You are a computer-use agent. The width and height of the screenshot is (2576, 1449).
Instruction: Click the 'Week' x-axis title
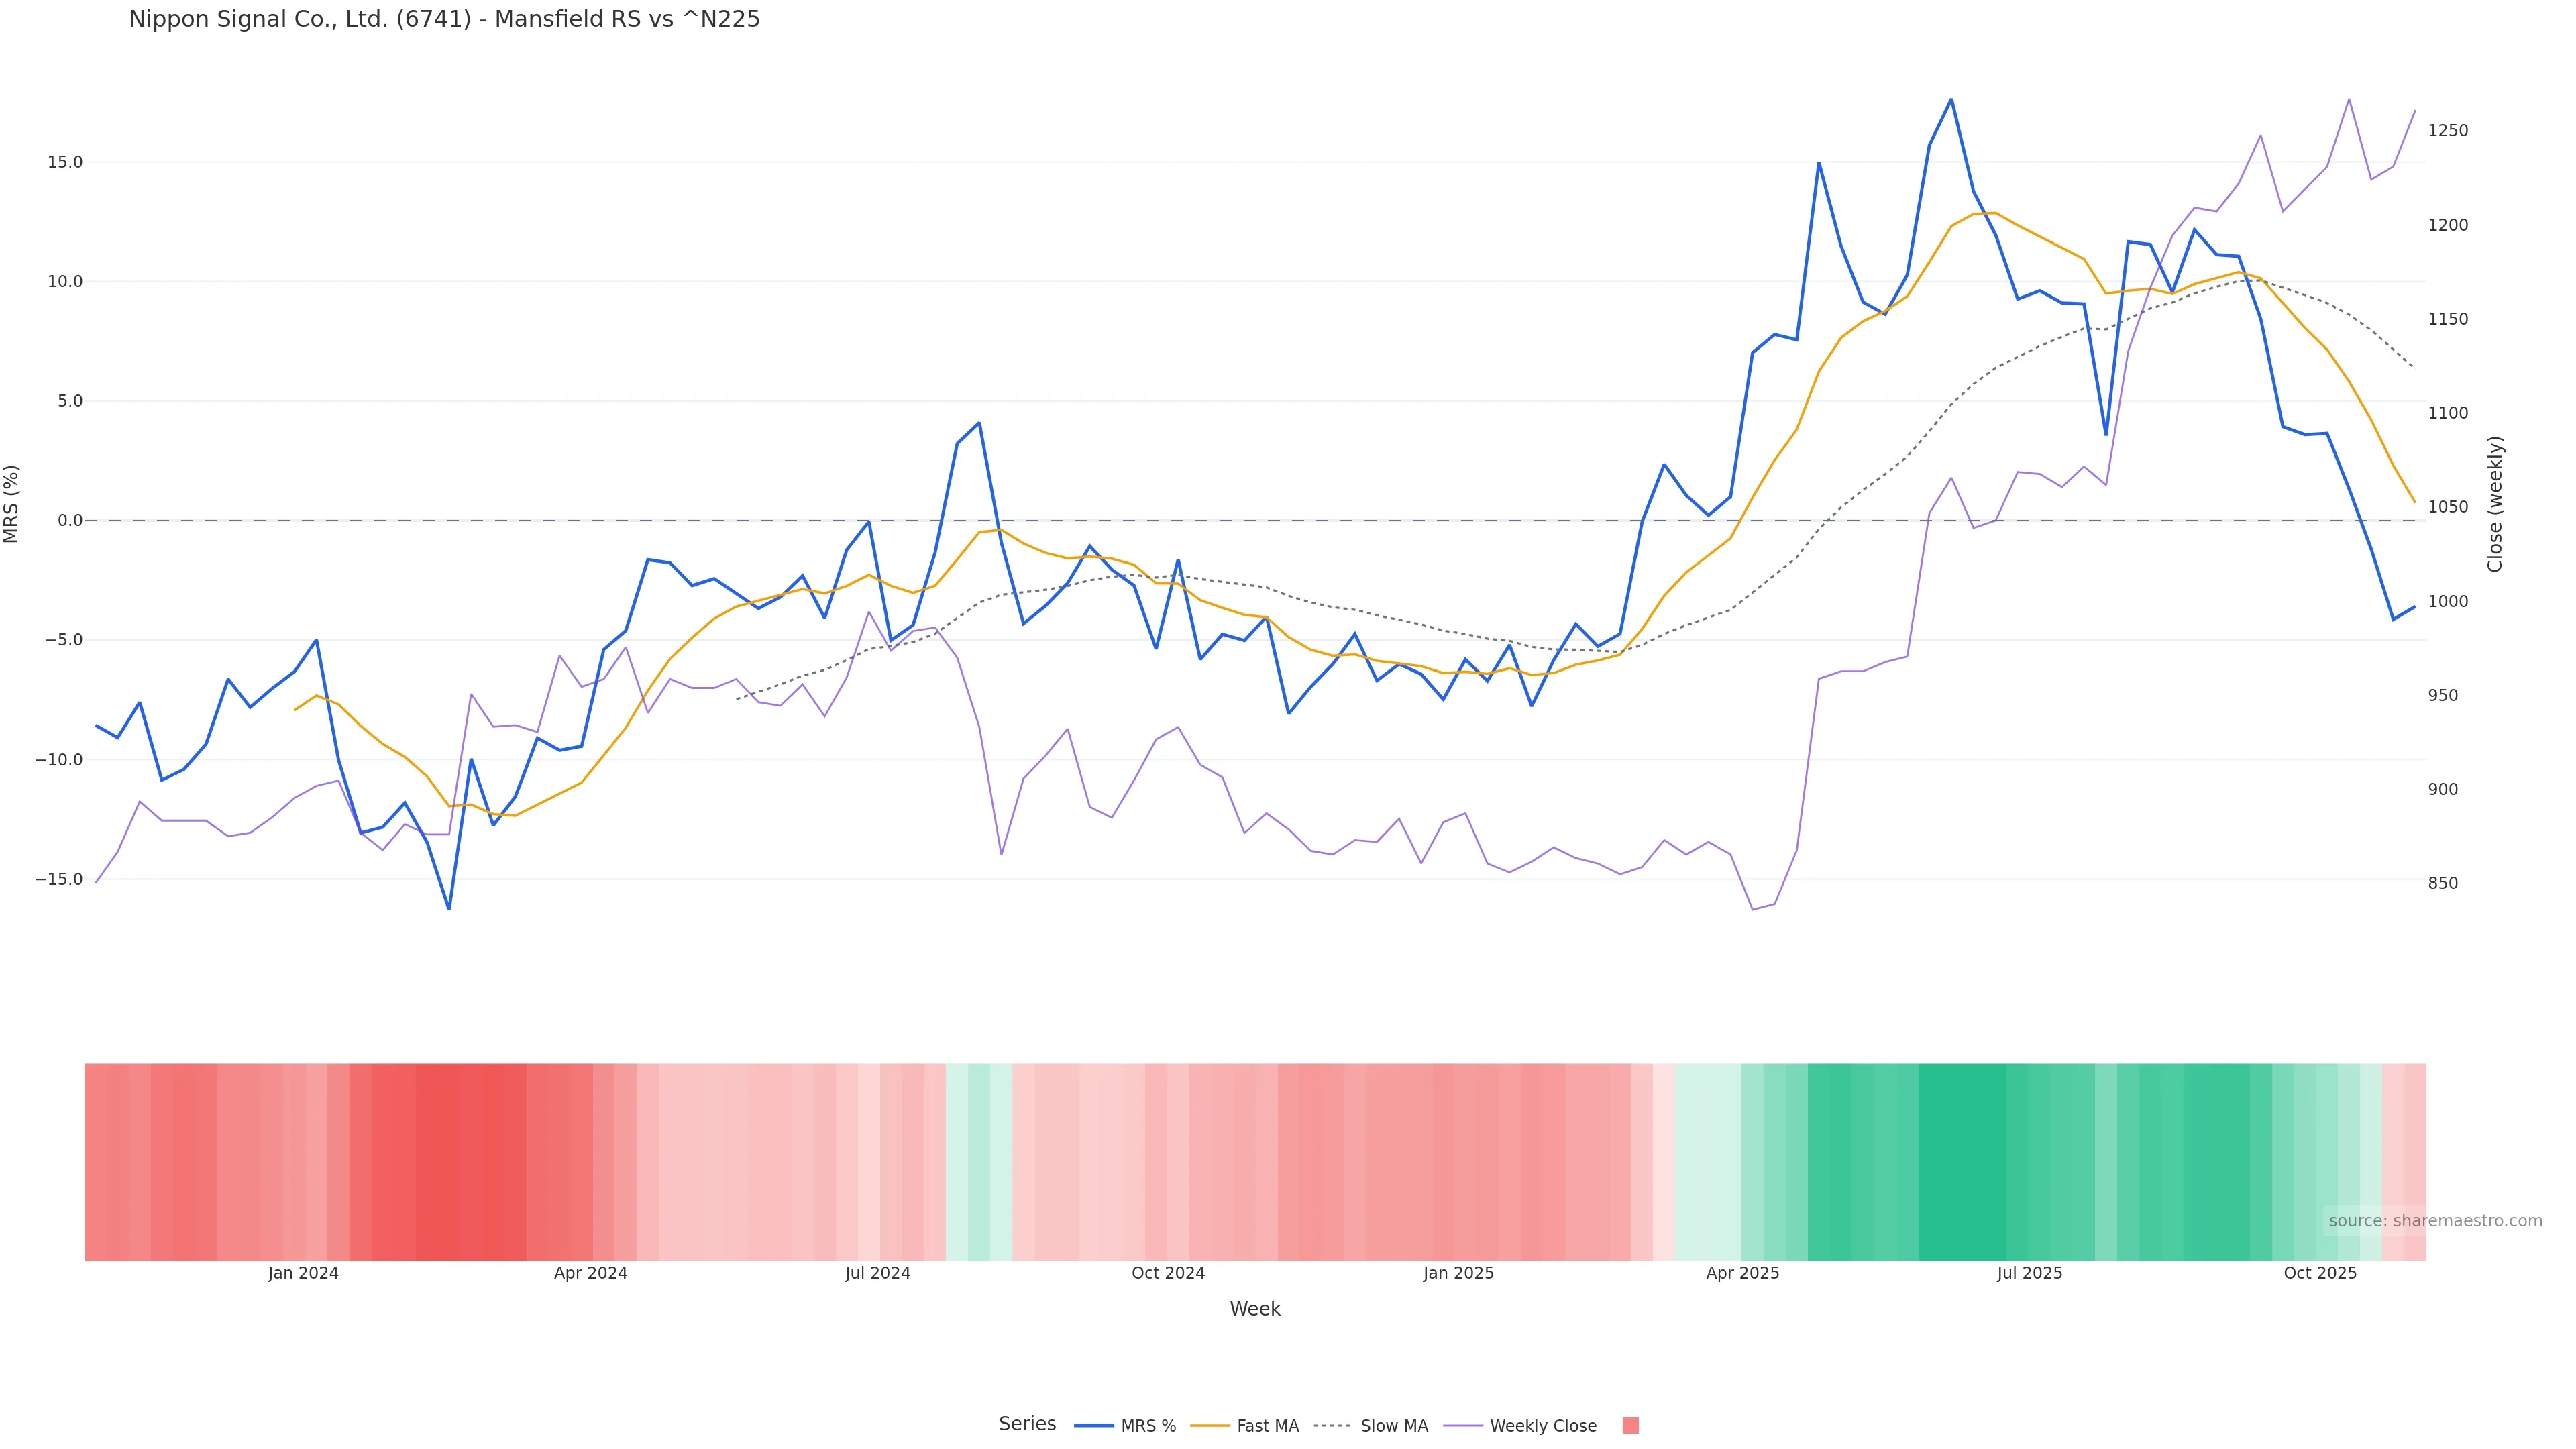click(1255, 1309)
